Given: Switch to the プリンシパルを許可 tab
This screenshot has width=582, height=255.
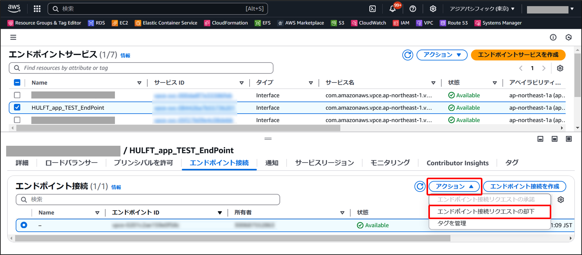Looking at the screenshot, I should (144, 163).
